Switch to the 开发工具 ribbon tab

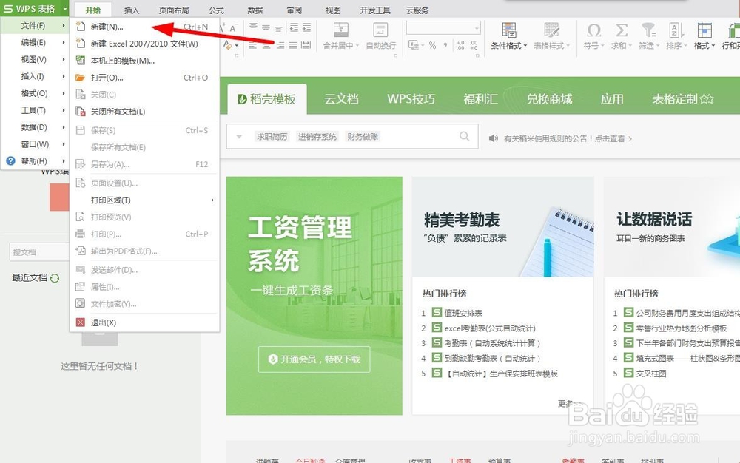coord(374,10)
